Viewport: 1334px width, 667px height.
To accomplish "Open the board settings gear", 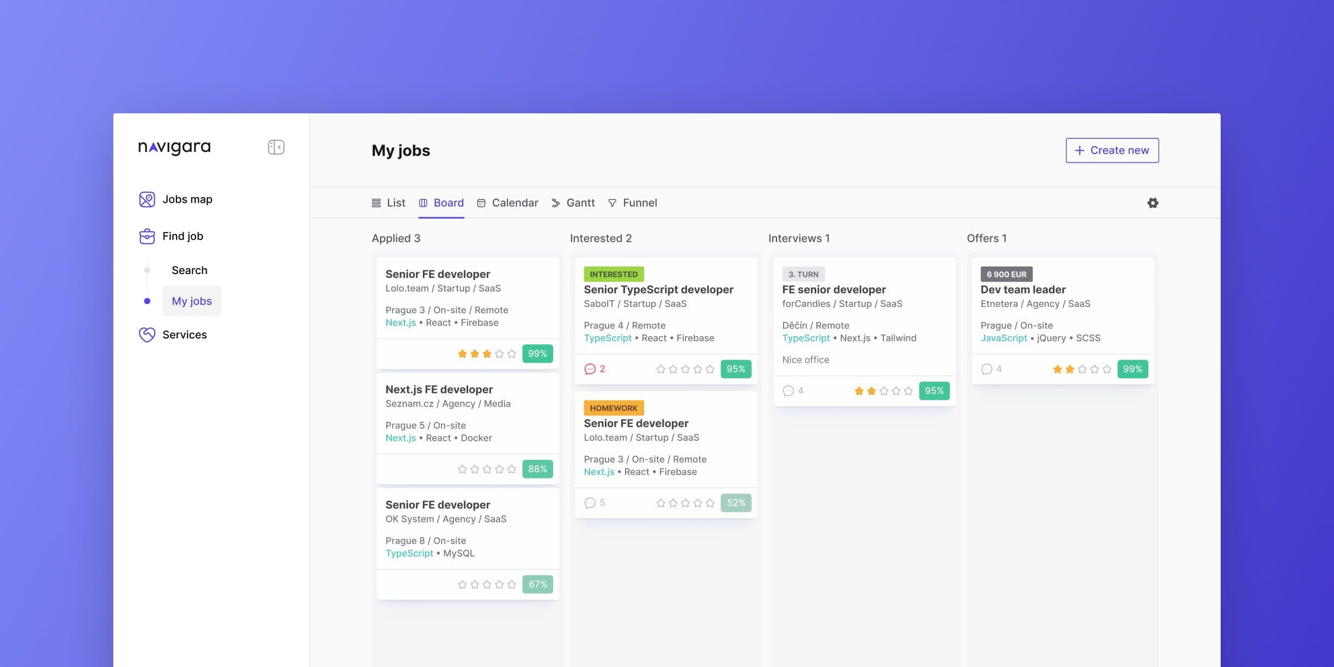I will point(1153,203).
